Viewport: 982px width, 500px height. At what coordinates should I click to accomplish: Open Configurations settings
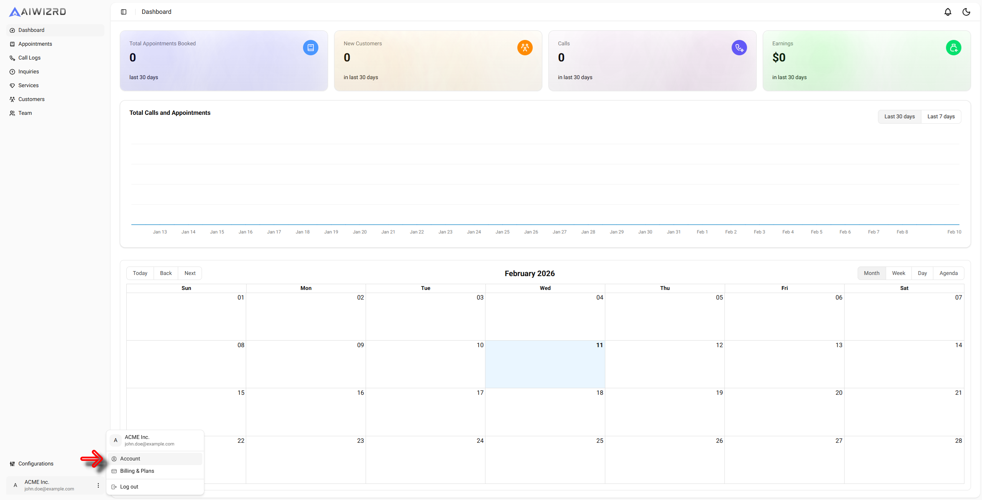[36, 464]
